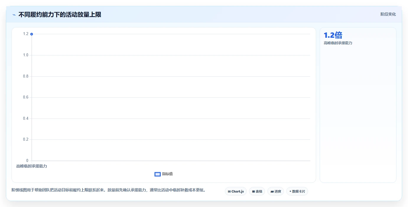The width and height of the screenshot is (408, 207).
Task: Click y-axis tick label 0.6
Action: click(26, 97)
